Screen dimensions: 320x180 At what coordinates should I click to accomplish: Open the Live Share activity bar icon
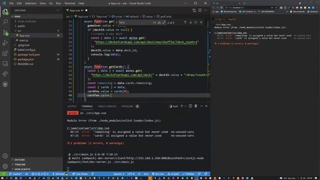click(5, 74)
